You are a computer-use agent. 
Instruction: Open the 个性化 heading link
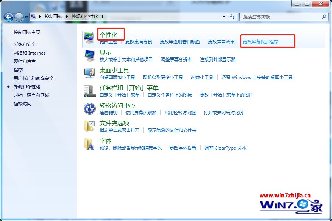click(x=108, y=35)
